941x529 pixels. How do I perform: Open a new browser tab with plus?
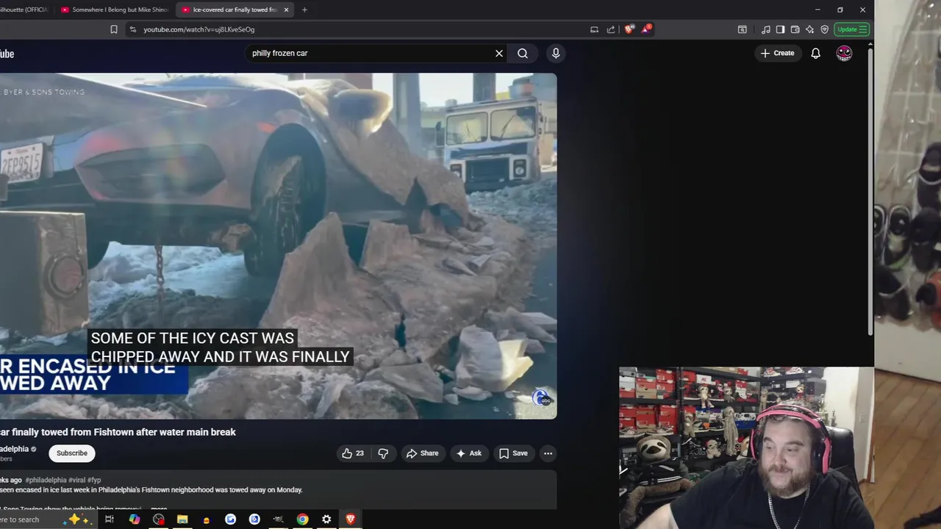(x=304, y=10)
